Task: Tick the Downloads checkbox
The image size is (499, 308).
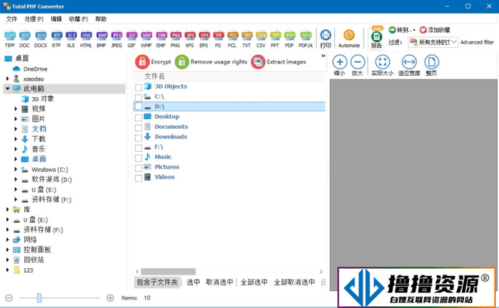Action: (138, 138)
